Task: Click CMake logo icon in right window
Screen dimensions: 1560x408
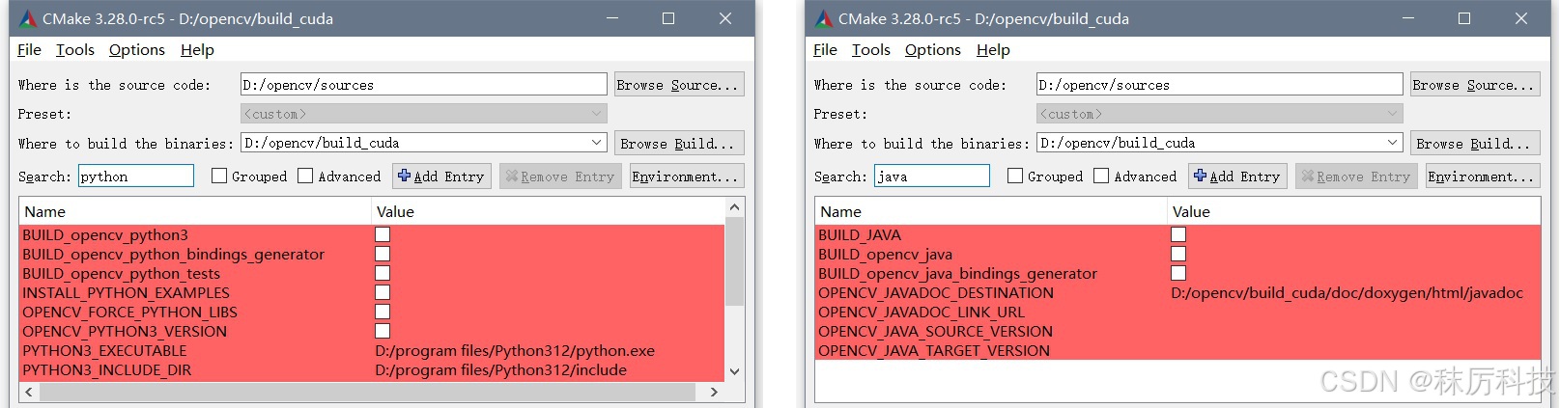Action: (x=824, y=18)
